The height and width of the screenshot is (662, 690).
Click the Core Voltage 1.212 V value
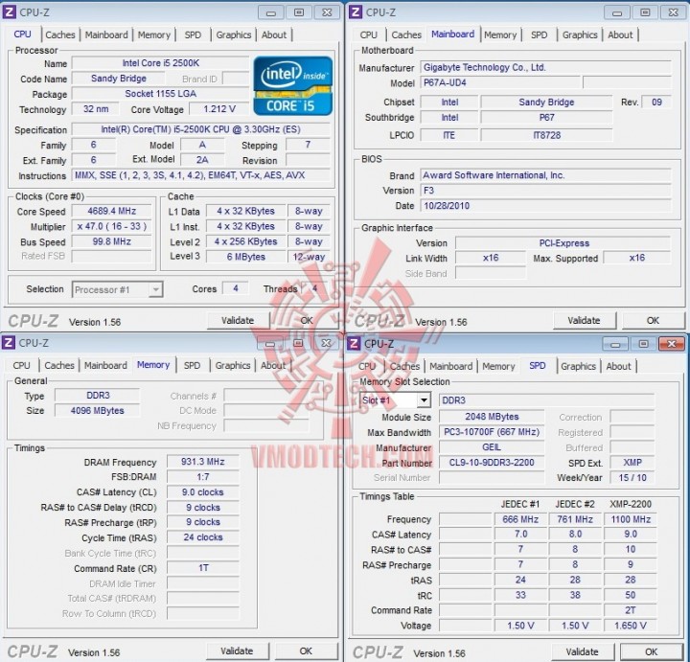219,109
